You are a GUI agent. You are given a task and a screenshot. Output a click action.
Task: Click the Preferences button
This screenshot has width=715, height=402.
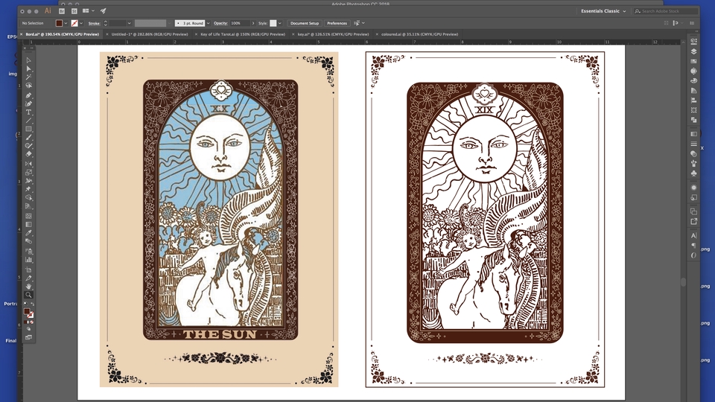coord(337,23)
